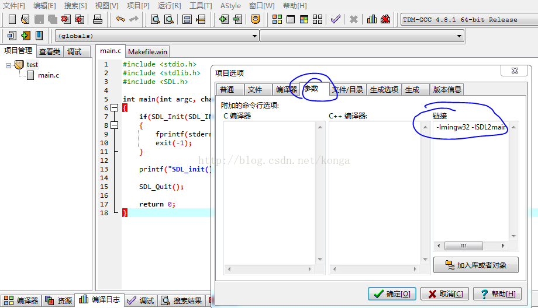The height and width of the screenshot is (308, 538).
Task: Open the TDM-GCC compiler set dropdown
Action: (468, 19)
